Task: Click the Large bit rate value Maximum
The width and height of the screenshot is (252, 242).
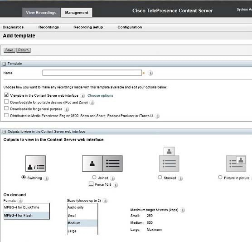Action: (x=154, y=229)
